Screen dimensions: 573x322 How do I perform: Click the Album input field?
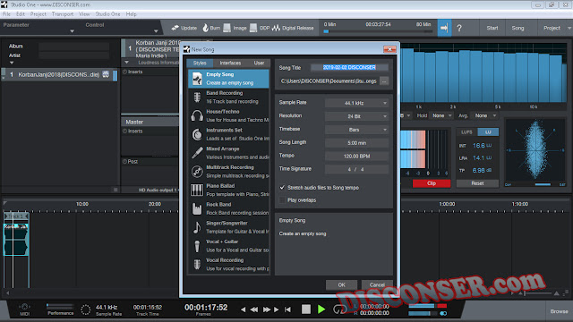pyautogui.click(x=73, y=47)
